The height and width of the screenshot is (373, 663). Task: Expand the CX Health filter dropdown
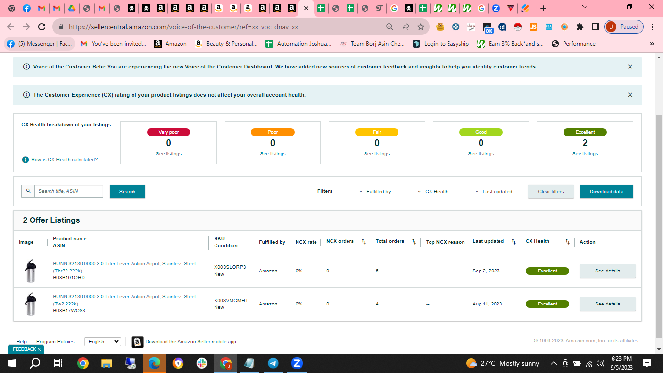tap(433, 192)
